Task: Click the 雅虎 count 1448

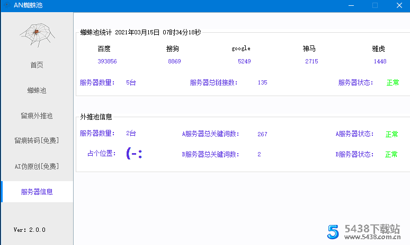Action: 380,61
